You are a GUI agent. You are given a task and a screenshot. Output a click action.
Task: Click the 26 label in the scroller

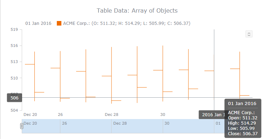[65, 123]
